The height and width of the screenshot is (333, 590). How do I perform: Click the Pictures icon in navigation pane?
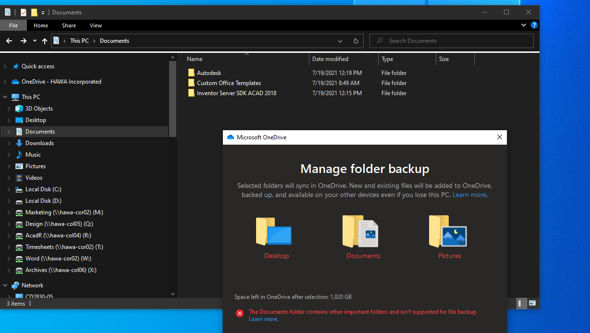19,166
